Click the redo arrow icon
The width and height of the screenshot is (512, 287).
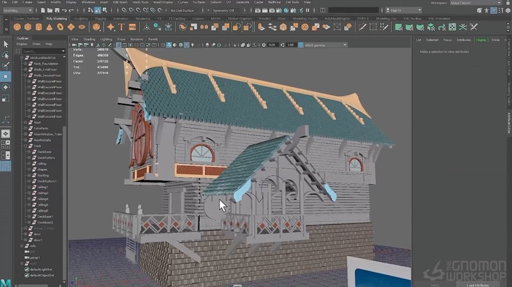point(71,10)
